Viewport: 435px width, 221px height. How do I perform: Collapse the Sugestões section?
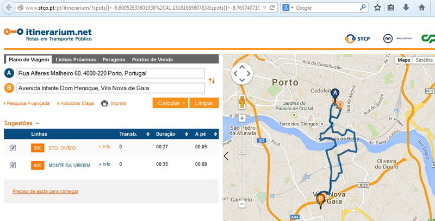(x=38, y=123)
